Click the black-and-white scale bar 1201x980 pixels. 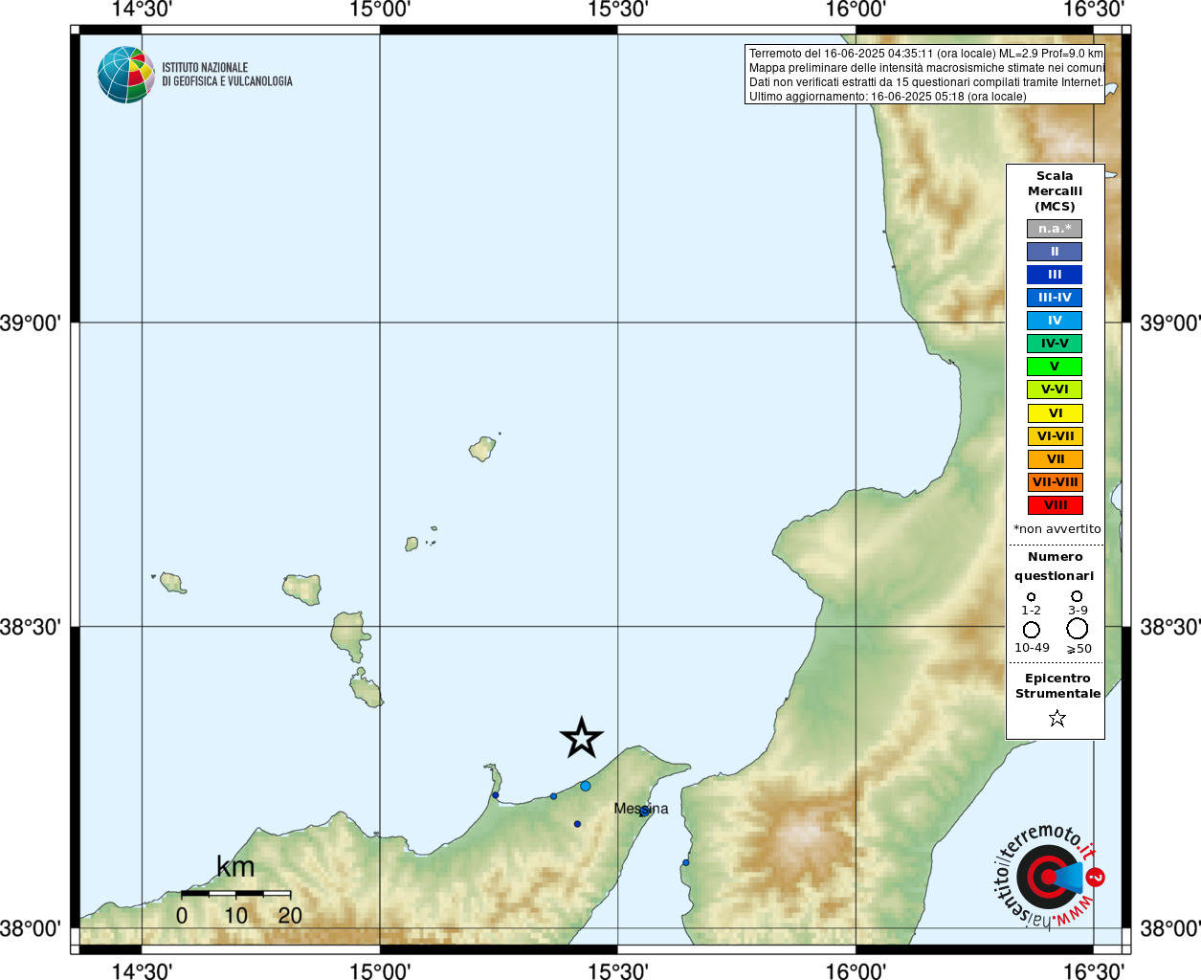click(235, 894)
